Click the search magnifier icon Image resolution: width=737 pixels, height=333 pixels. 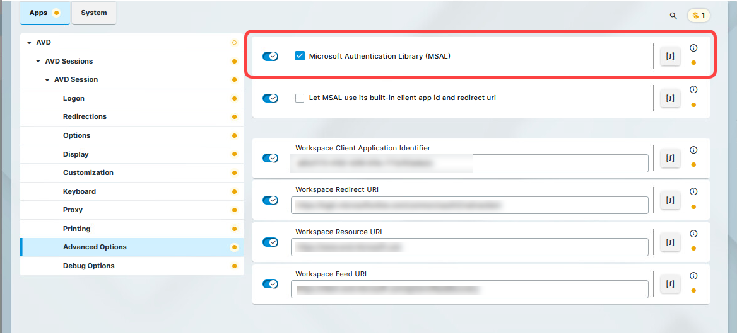(x=673, y=15)
